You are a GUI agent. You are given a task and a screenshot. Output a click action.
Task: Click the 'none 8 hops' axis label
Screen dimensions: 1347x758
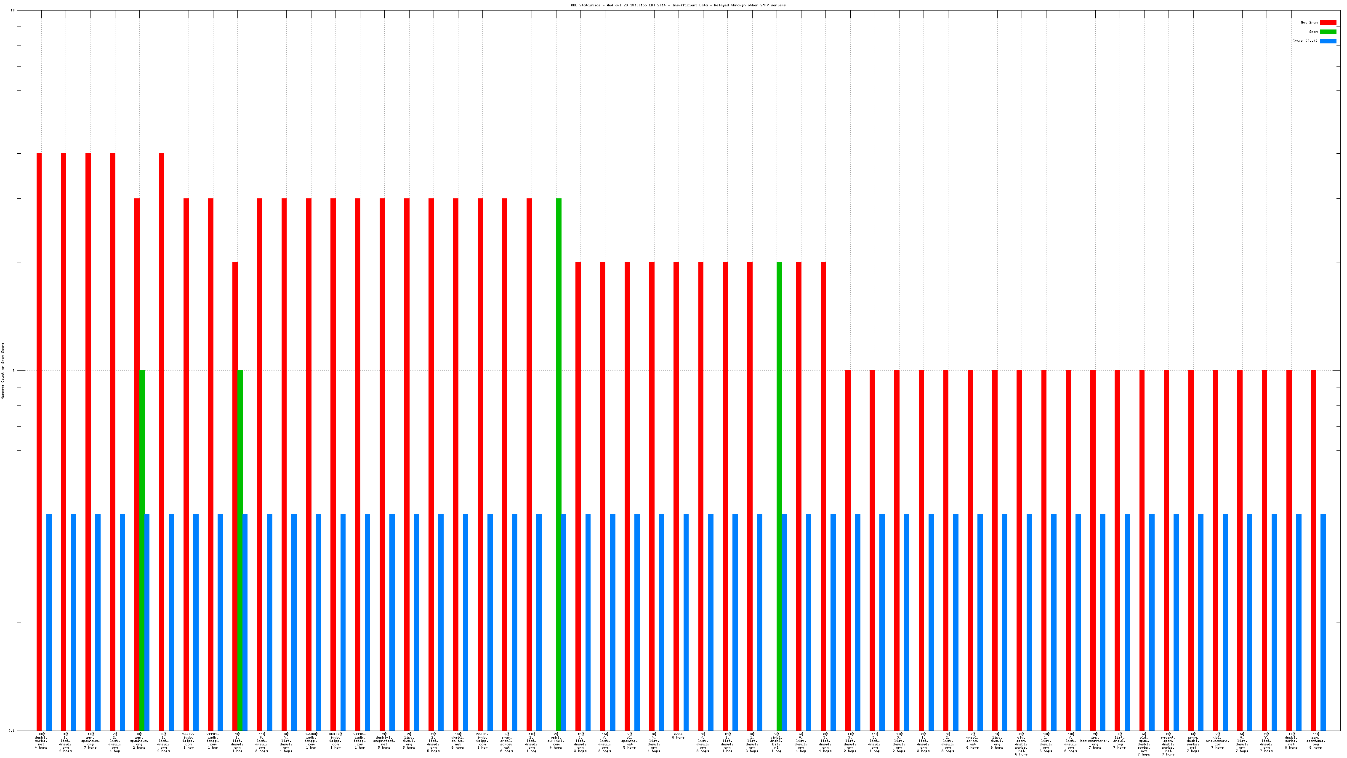click(678, 736)
